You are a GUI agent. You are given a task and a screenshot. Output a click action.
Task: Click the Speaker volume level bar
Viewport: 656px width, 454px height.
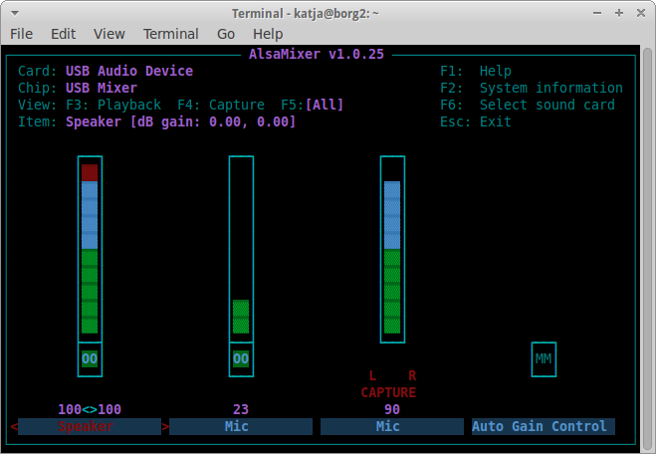[90, 249]
